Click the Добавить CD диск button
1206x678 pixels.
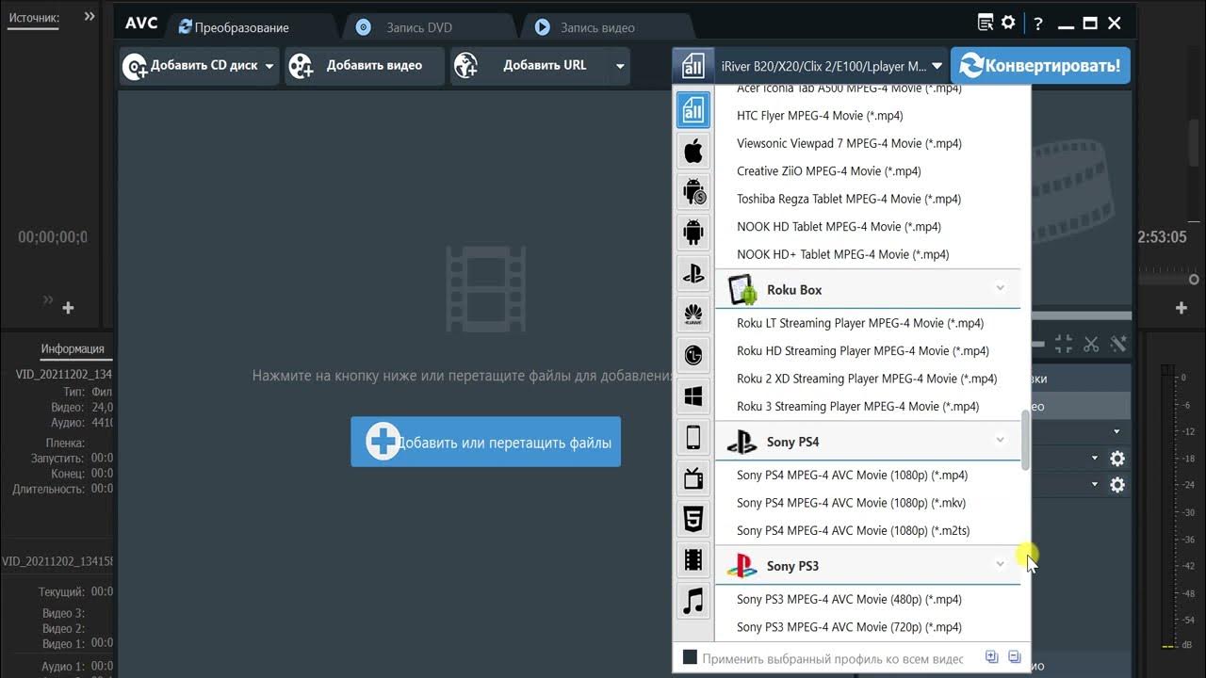coord(199,66)
